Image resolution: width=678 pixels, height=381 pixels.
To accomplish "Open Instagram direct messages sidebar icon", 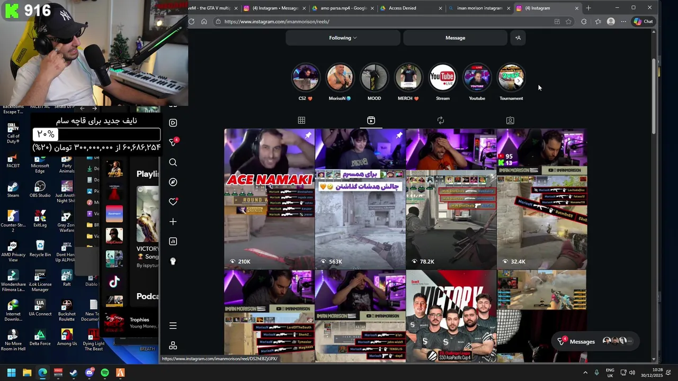I will (x=173, y=142).
